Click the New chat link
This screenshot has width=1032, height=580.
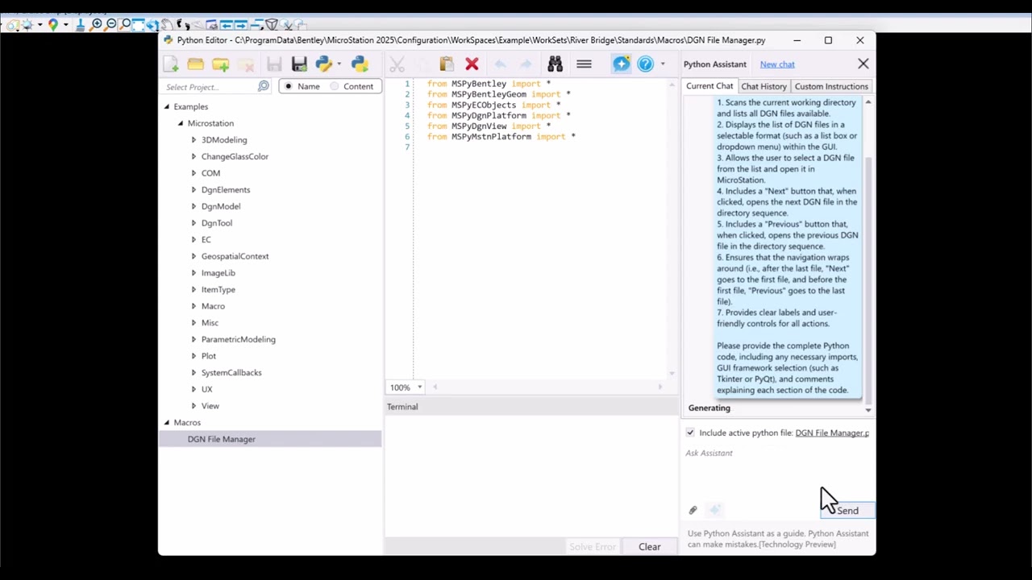(x=777, y=64)
